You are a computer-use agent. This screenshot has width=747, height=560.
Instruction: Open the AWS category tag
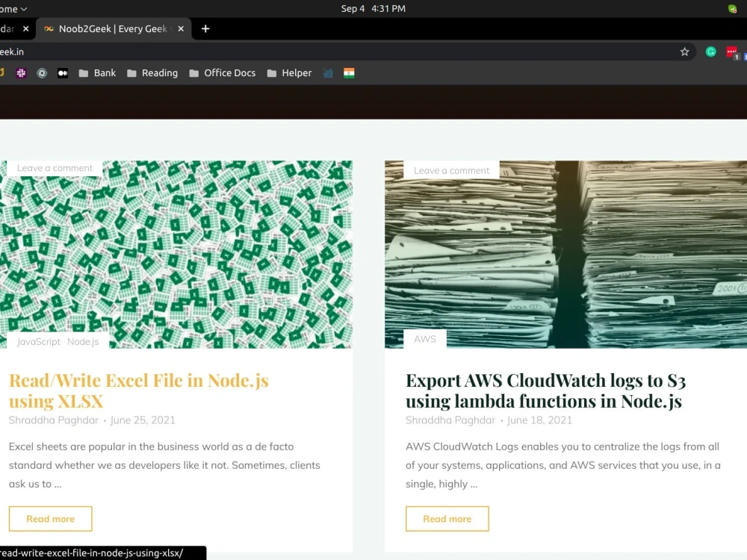(425, 339)
